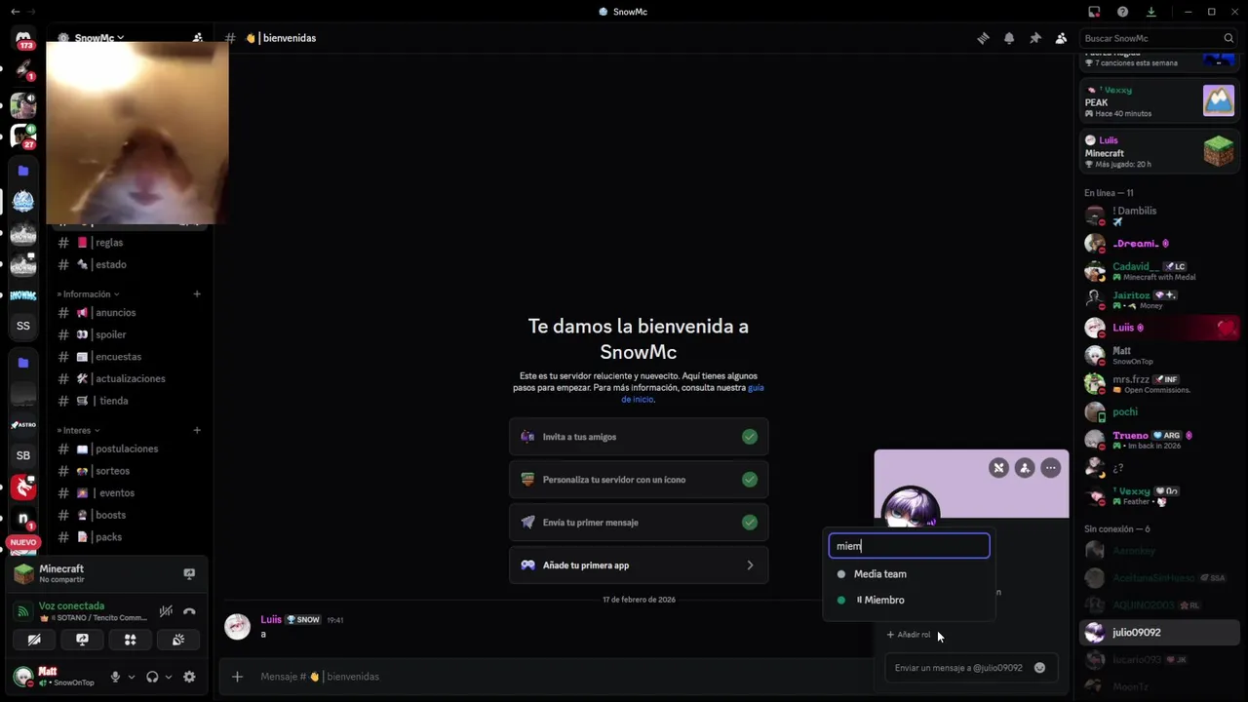Create a channel in Información category
Viewport: 1248px width, 702px height.
click(x=197, y=293)
